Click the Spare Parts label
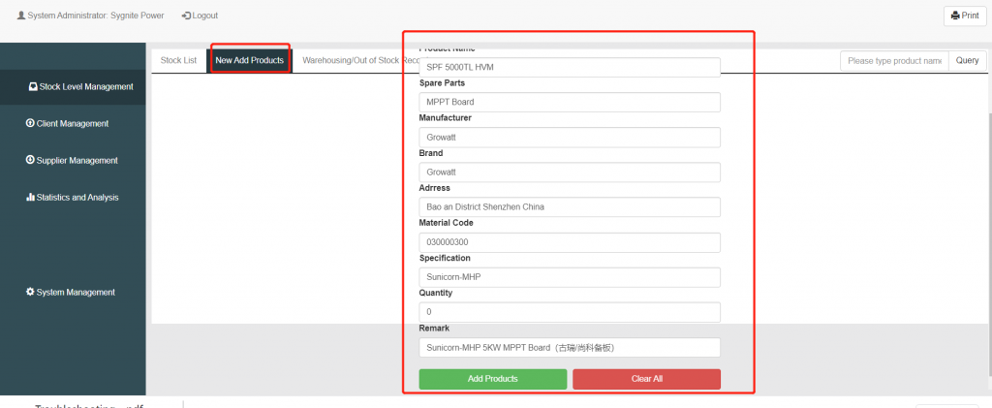This screenshot has height=408, width=992. pos(442,83)
